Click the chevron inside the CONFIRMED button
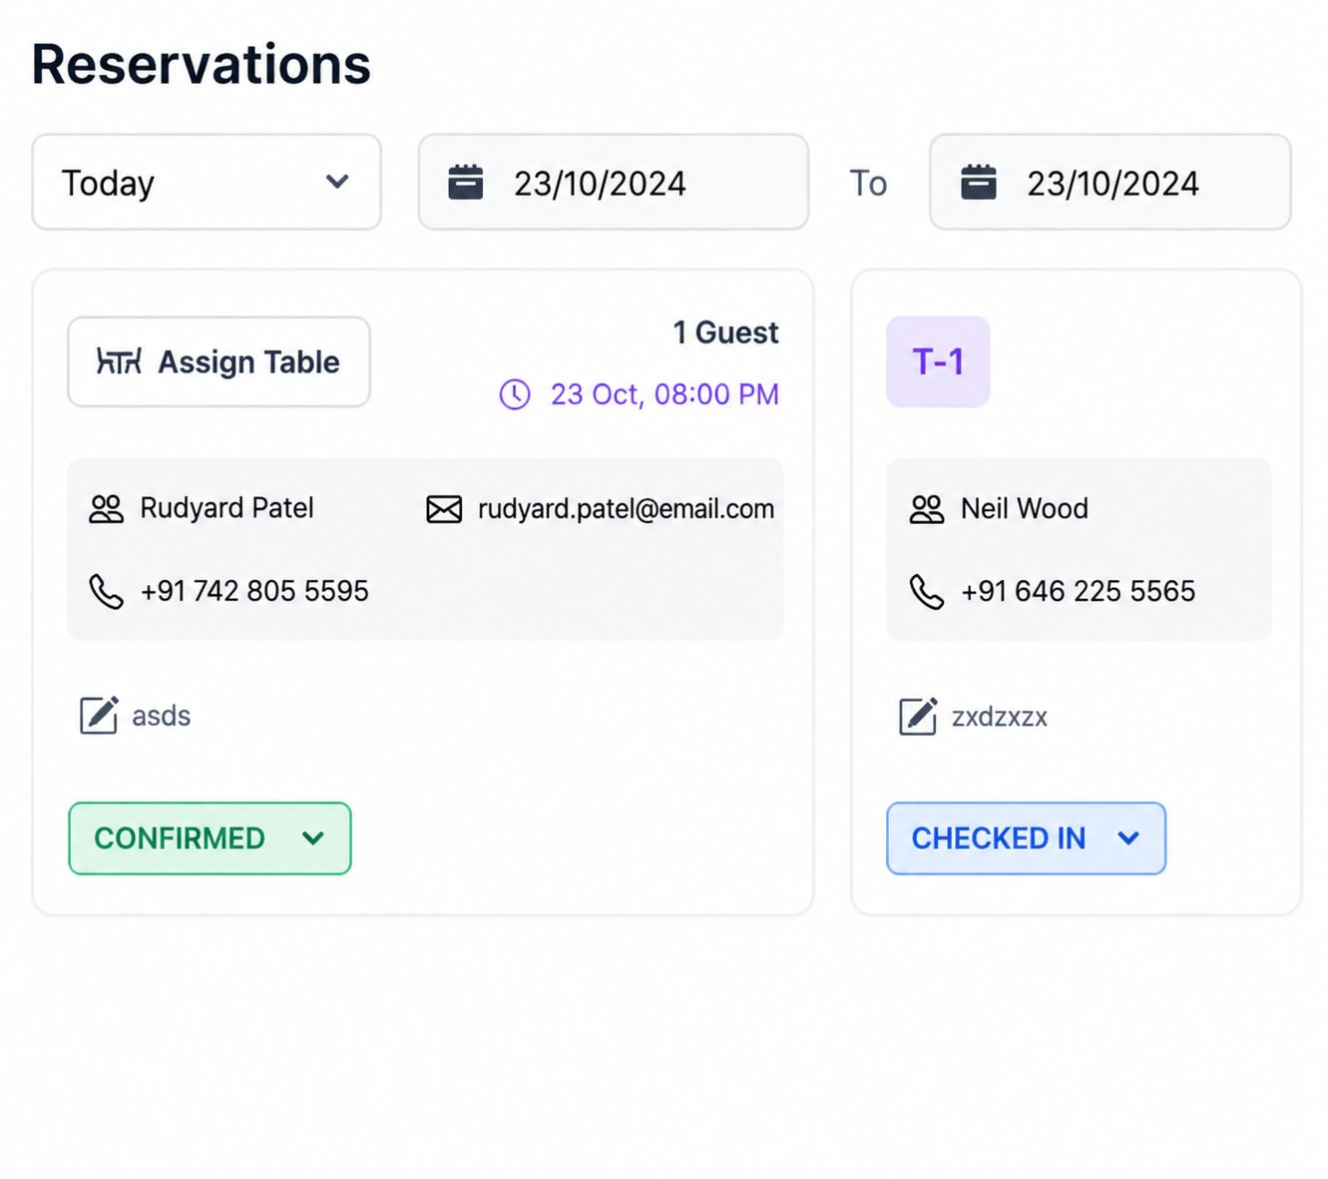 tap(313, 839)
